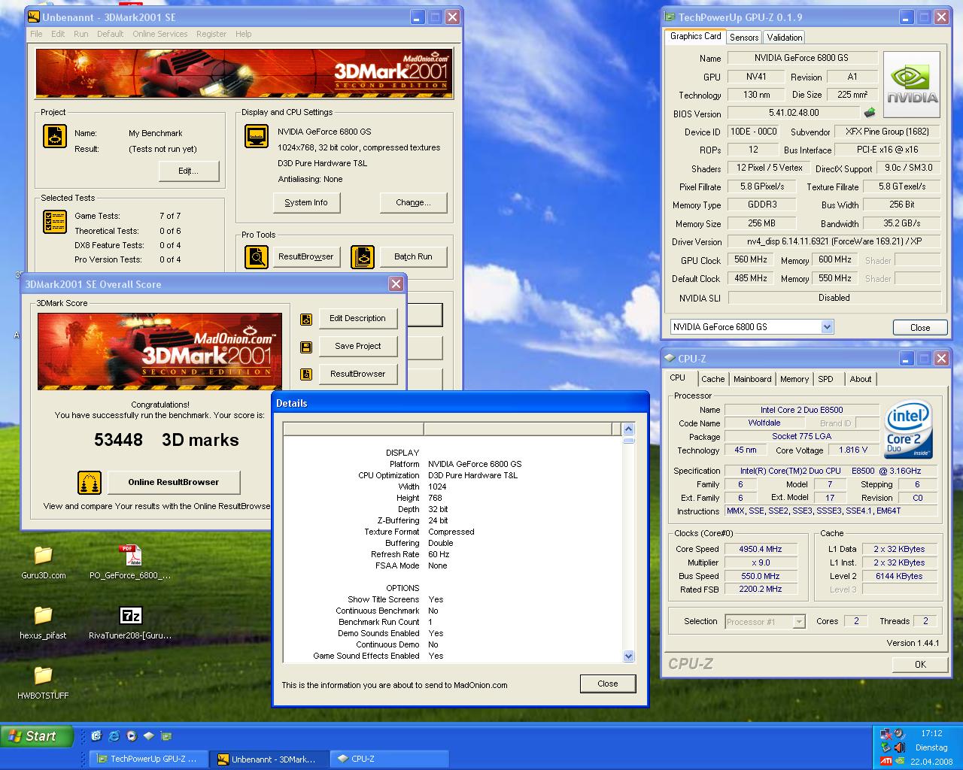Click the monitor icon in Display settings
The height and width of the screenshot is (770, 963).
257,136
